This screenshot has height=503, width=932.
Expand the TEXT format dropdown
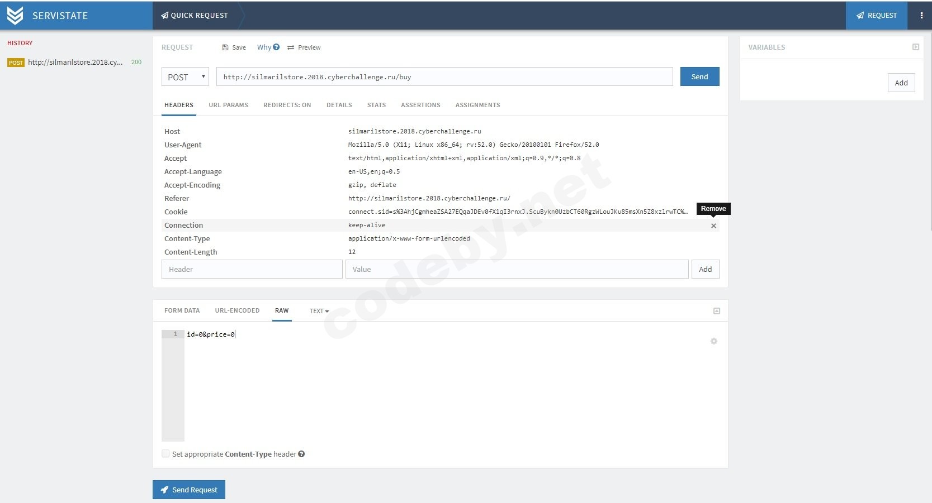(x=319, y=311)
